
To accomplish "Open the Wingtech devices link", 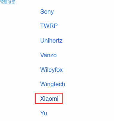I will pyautogui.click(x=53, y=84).
